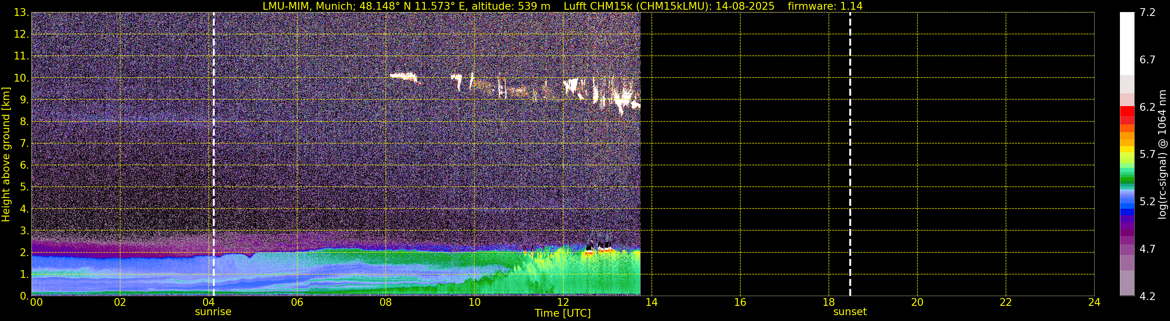Click the sunrise dashed vertical line
The height and width of the screenshot is (321, 1170).
point(214,154)
